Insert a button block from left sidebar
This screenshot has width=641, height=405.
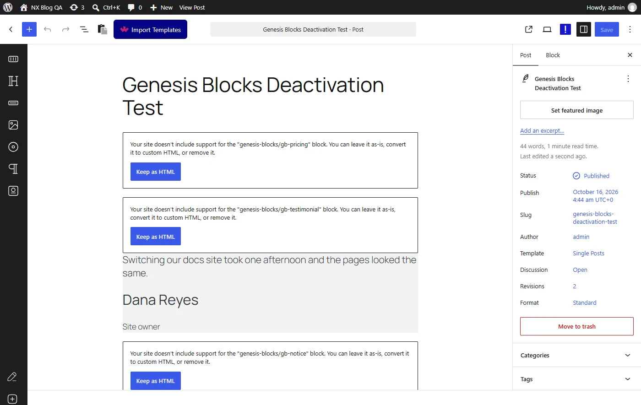pyautogui.click(x=13, y=103)
